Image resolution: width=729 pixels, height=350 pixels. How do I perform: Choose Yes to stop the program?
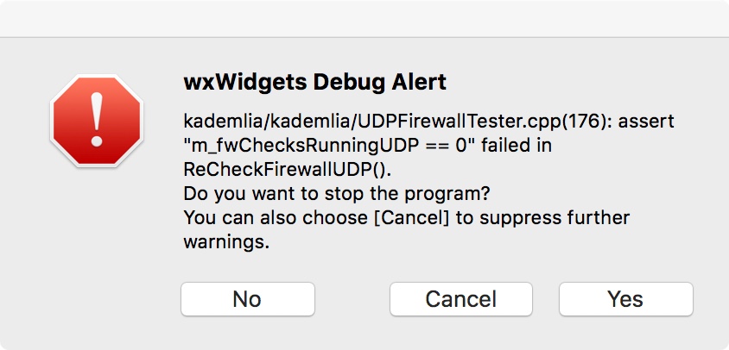click(x=625, y=299)
